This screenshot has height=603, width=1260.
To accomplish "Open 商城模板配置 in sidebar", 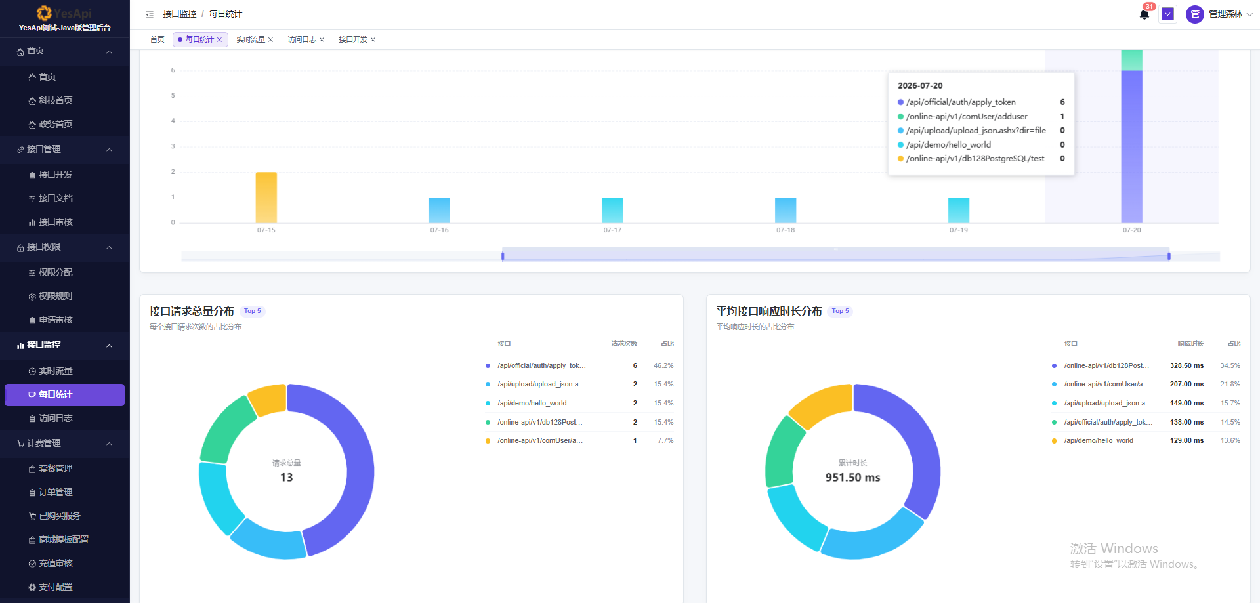I will tap(64, 540).
